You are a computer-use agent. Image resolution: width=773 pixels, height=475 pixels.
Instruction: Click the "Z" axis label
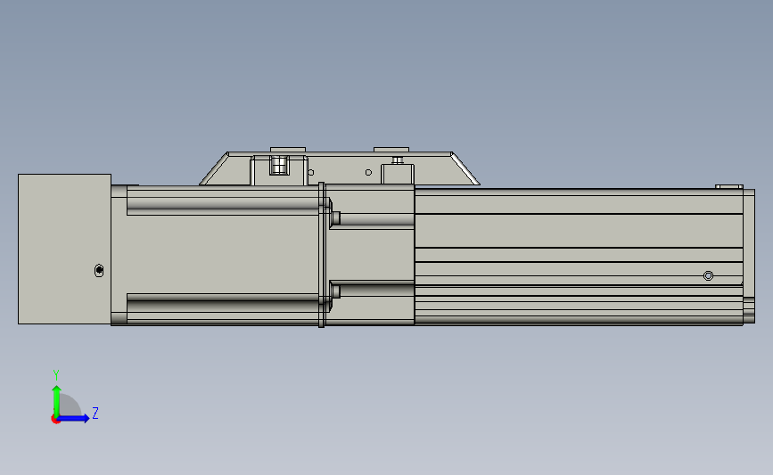pyautogui.click(x=95, y=413)
